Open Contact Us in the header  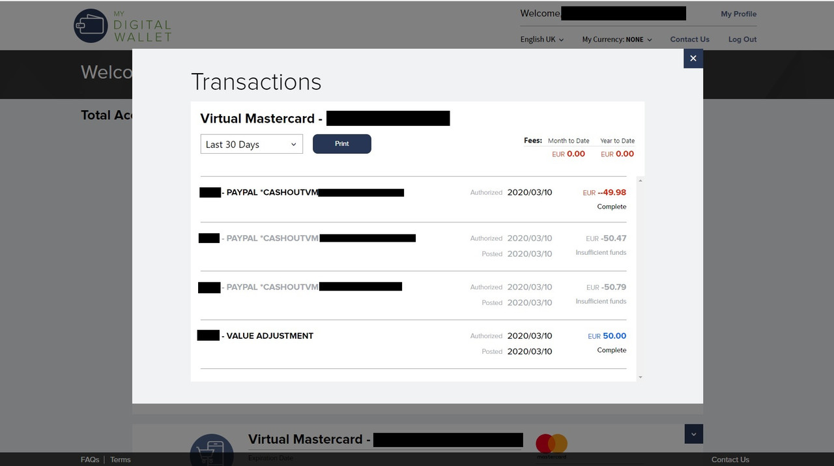(689, 39)
